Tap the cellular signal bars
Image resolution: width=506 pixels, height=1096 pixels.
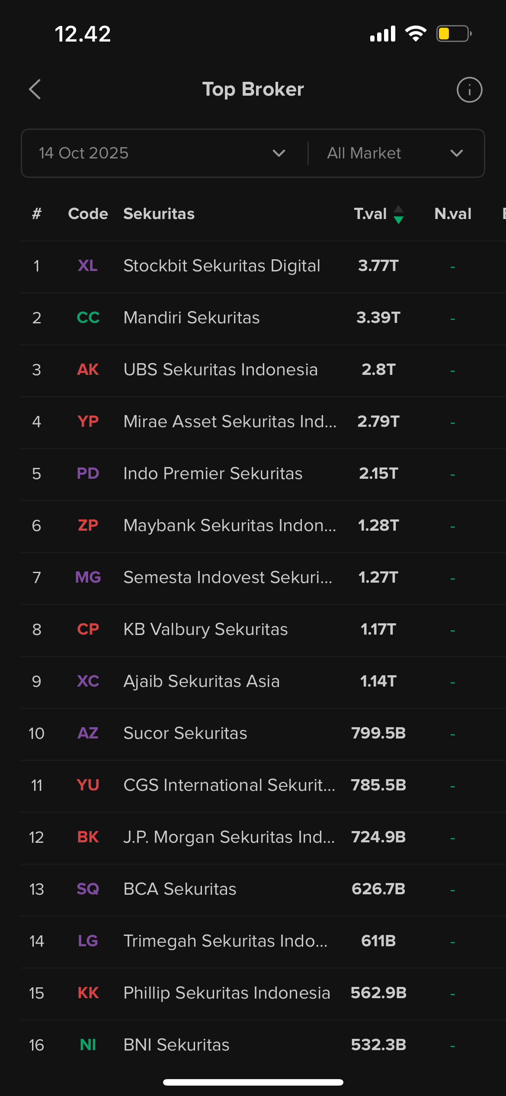(x=383, y=34)
